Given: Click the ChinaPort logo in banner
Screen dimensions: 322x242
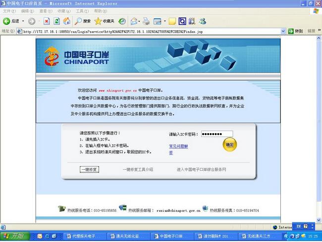Looking at the screenshot, I should 76,56.
